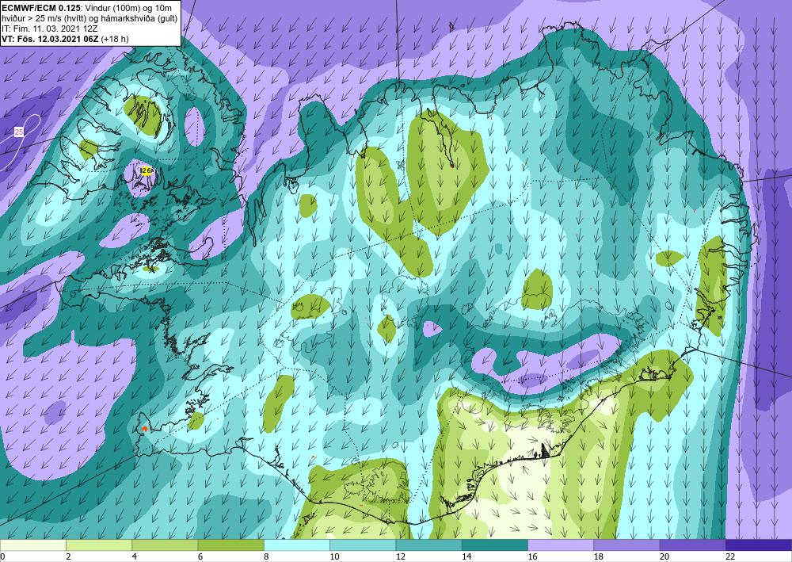The image size is (792, 562).
Task: Click the darkest purple swatch above 22 m/s
Action: coord(759,545)
